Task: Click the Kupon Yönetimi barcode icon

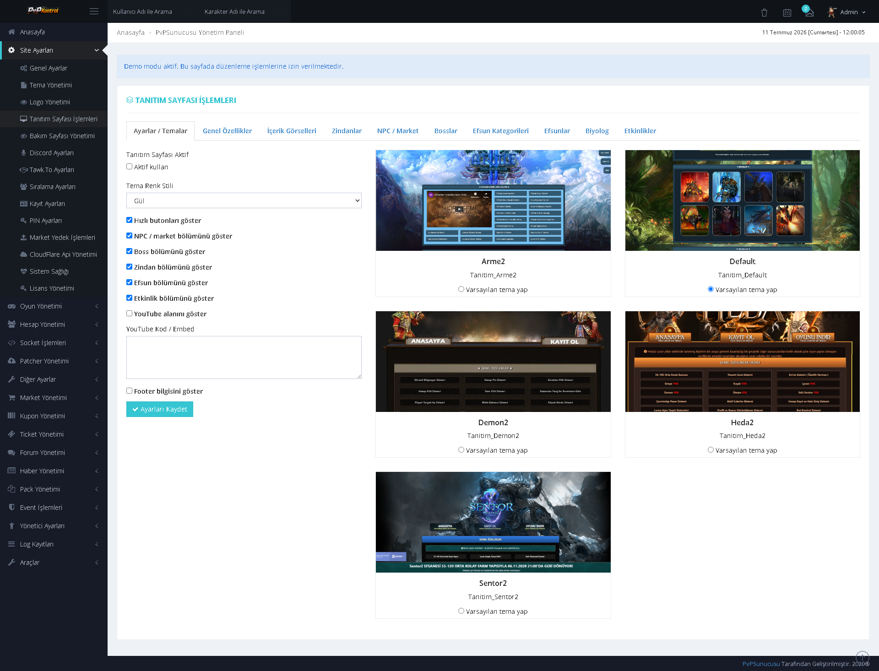Action: [x=11, y=416]
